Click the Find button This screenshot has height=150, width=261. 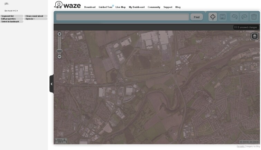(196, 17)
